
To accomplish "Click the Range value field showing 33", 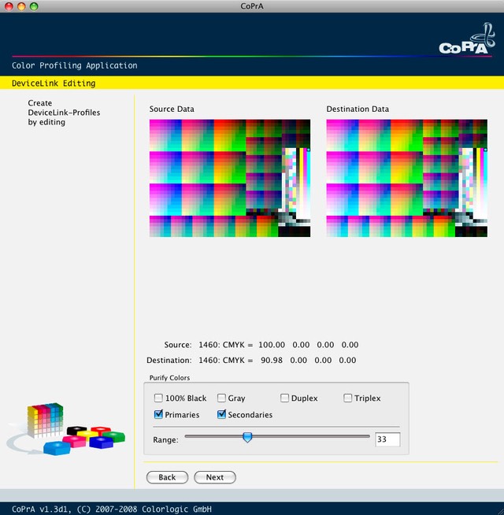I will 387,439.
